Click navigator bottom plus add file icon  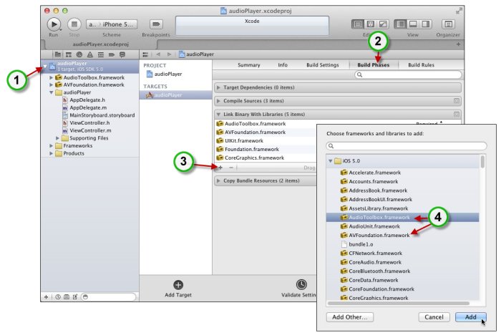pos(46,297)
